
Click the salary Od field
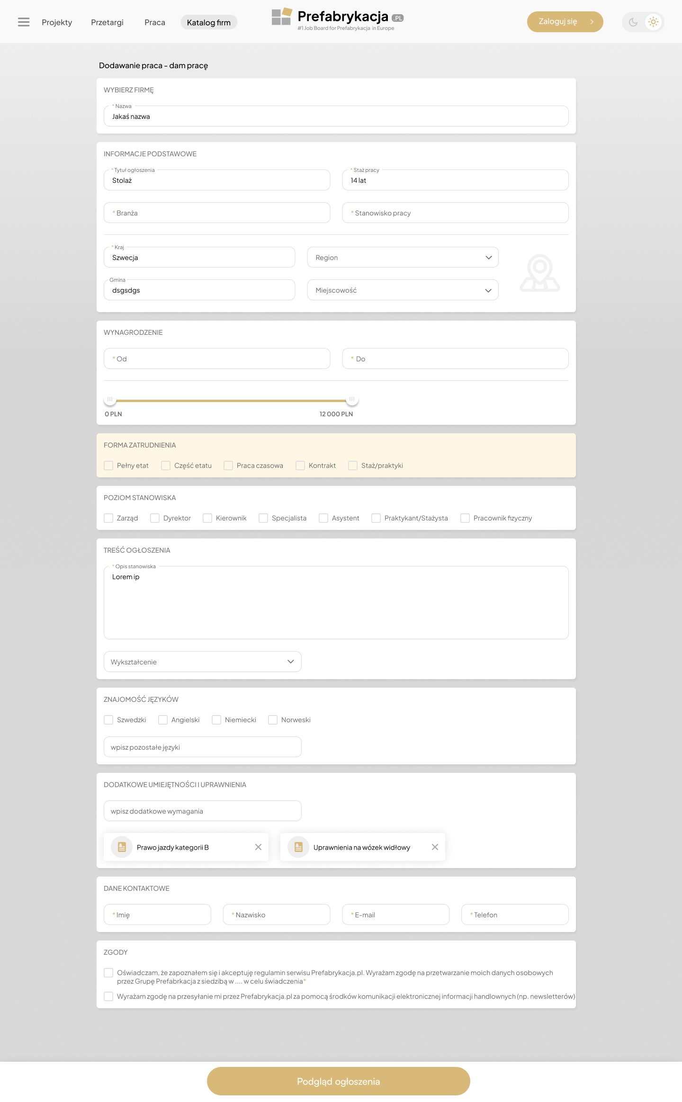[217, 358]
